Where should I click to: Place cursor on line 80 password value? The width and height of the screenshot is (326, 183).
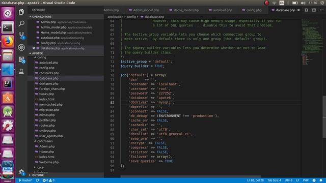[165, 93]
